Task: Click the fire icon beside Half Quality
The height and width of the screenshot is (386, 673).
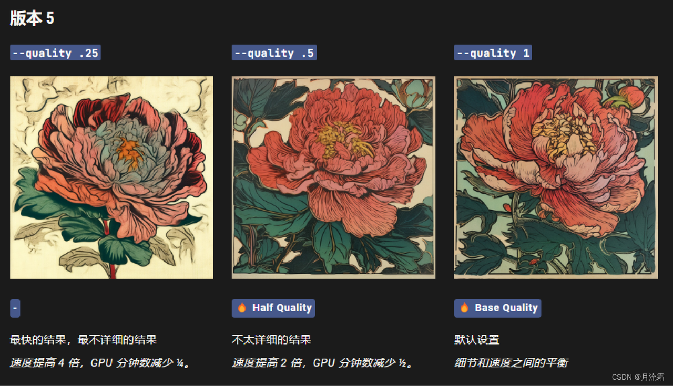Action: pyautogui.click(x=242, y=308)
